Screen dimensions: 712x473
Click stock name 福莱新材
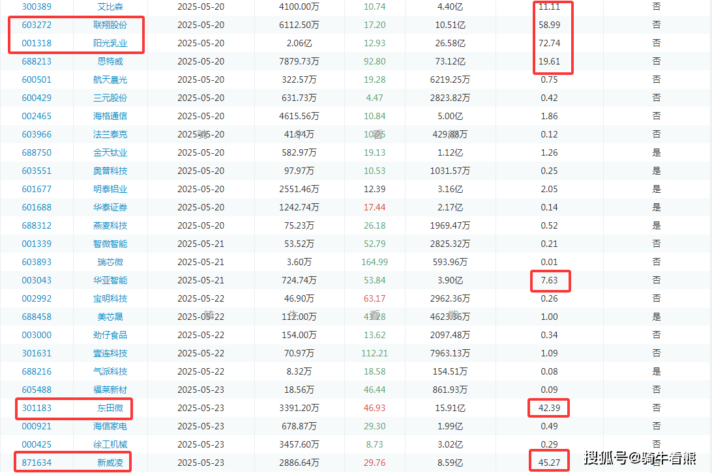tap(110, 390)
